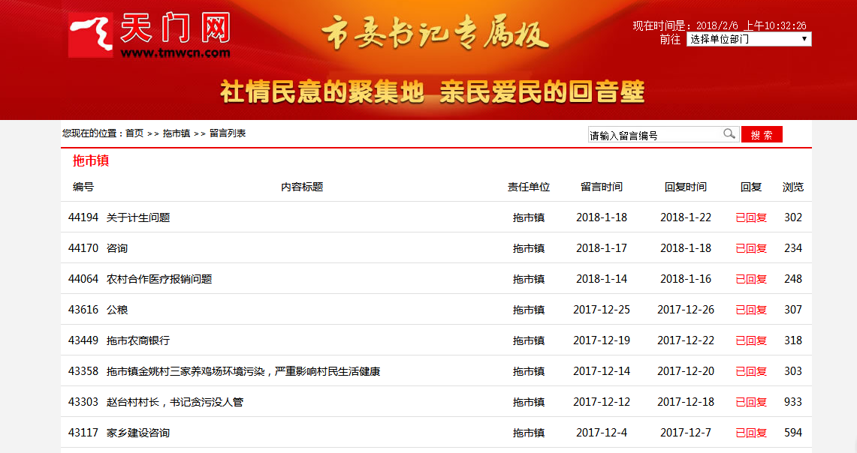
Task: Click 回复时间 column header
Action: (686, 187)
